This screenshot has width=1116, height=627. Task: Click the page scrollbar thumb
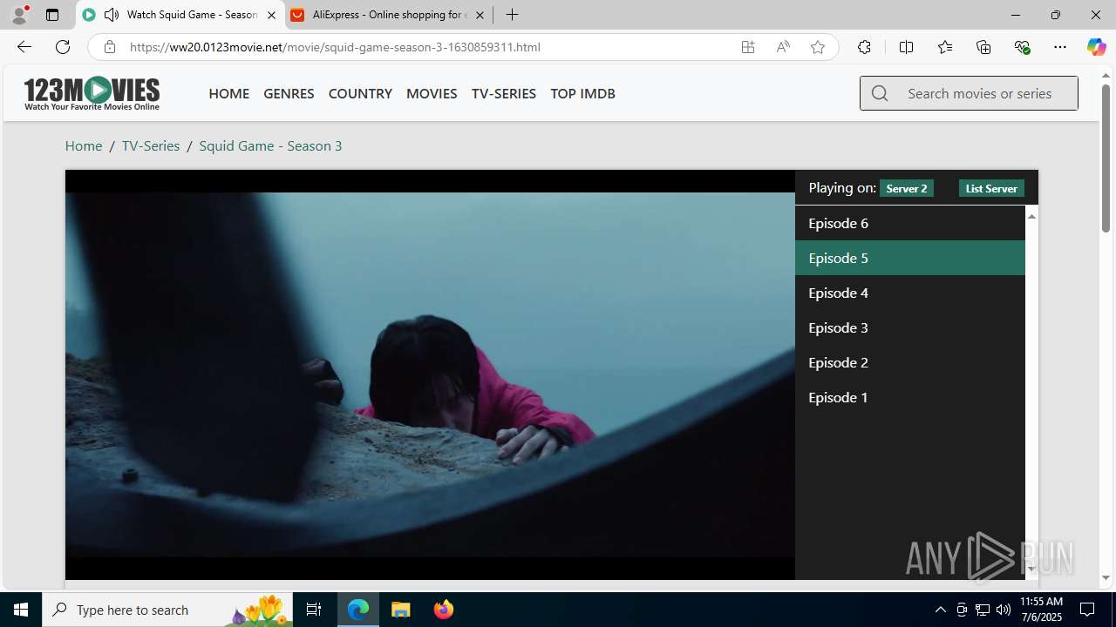1106,158
